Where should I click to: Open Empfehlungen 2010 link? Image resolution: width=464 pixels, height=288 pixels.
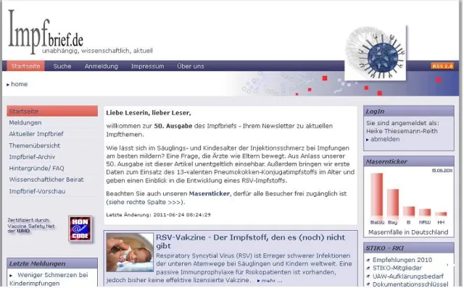(402, 260)
